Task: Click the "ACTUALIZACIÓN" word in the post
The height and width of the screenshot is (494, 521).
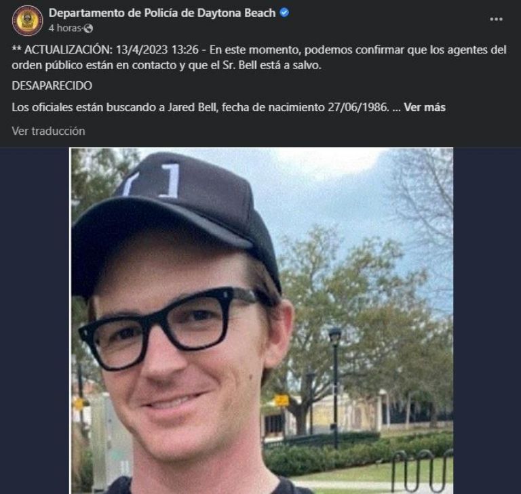Action: point(69,49)
